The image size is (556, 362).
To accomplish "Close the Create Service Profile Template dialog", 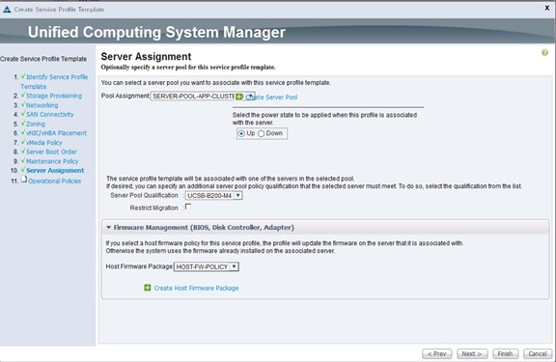I will [x=547, y=8].
